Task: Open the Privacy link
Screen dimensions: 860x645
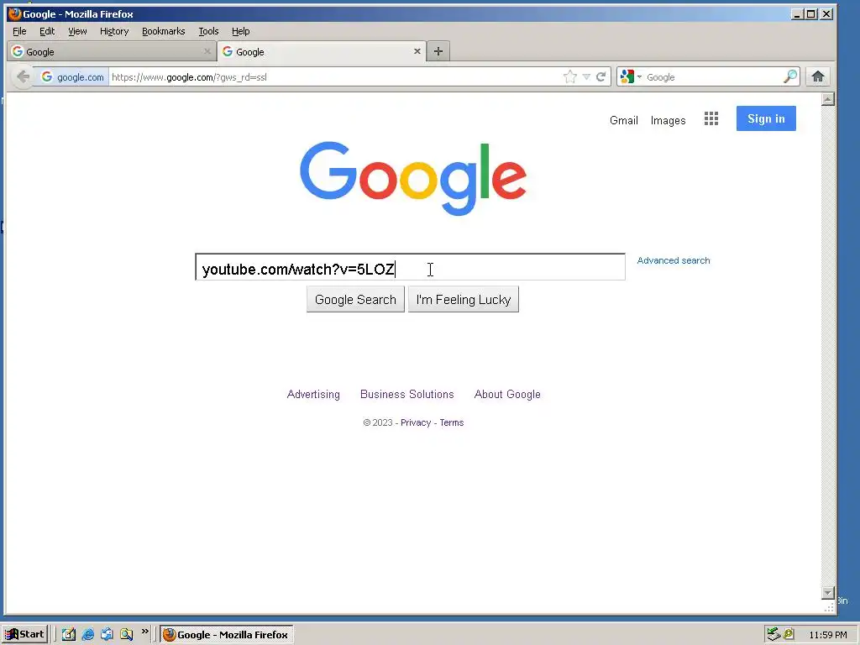Action: (x=416, y=422)
